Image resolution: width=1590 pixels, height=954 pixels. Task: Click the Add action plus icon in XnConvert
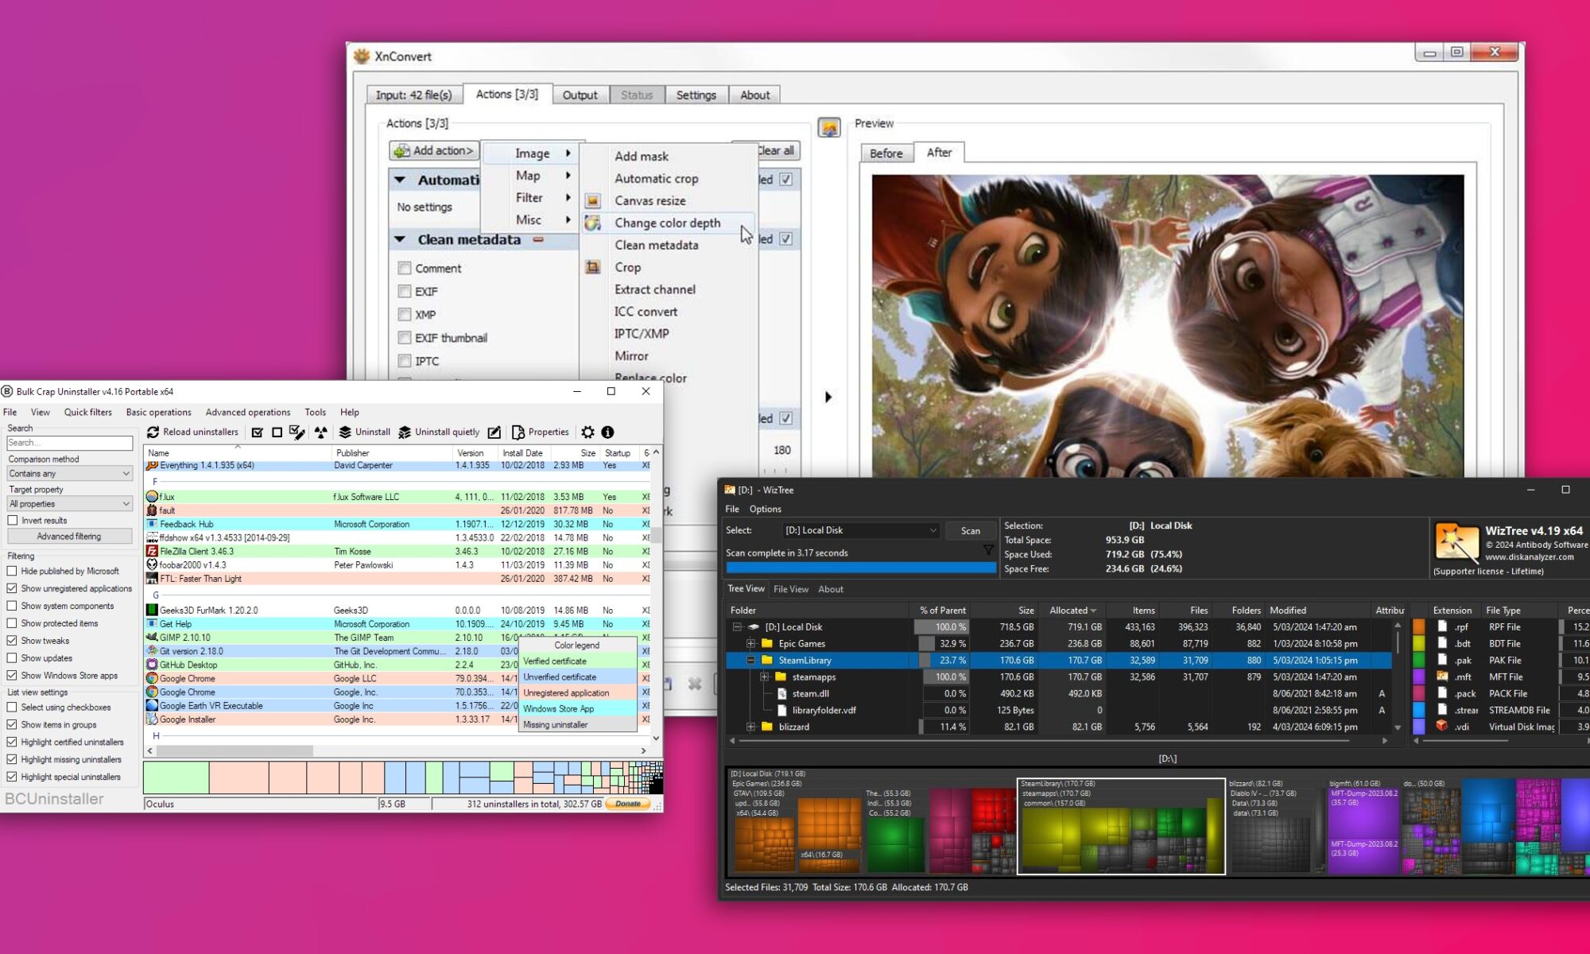pos(402,150)
